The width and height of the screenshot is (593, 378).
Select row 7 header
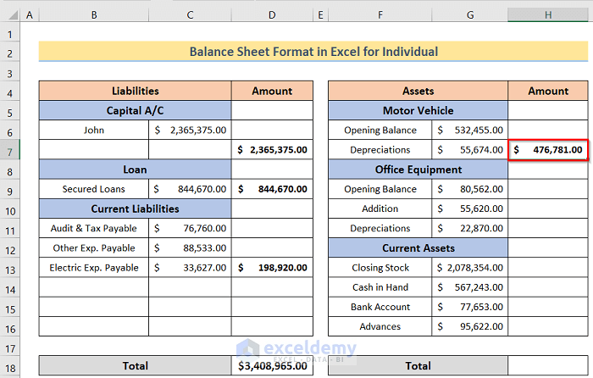tap(10, 150)
